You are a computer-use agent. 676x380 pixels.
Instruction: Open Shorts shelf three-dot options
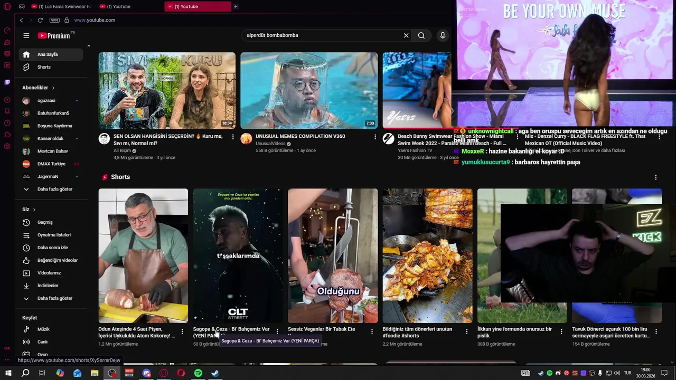[x=656, y=177]
